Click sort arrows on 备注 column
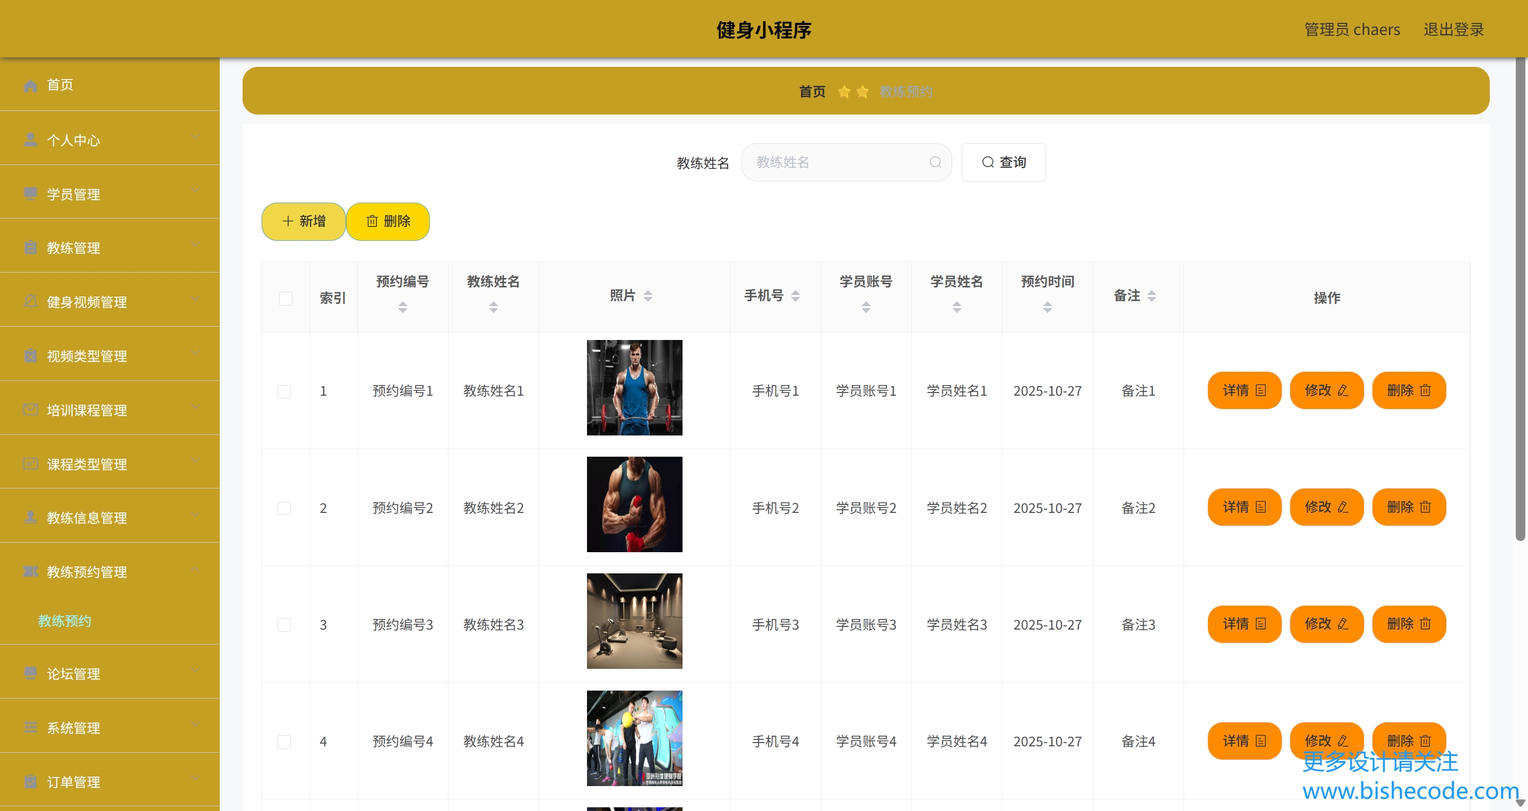 tap(1151, 296)
